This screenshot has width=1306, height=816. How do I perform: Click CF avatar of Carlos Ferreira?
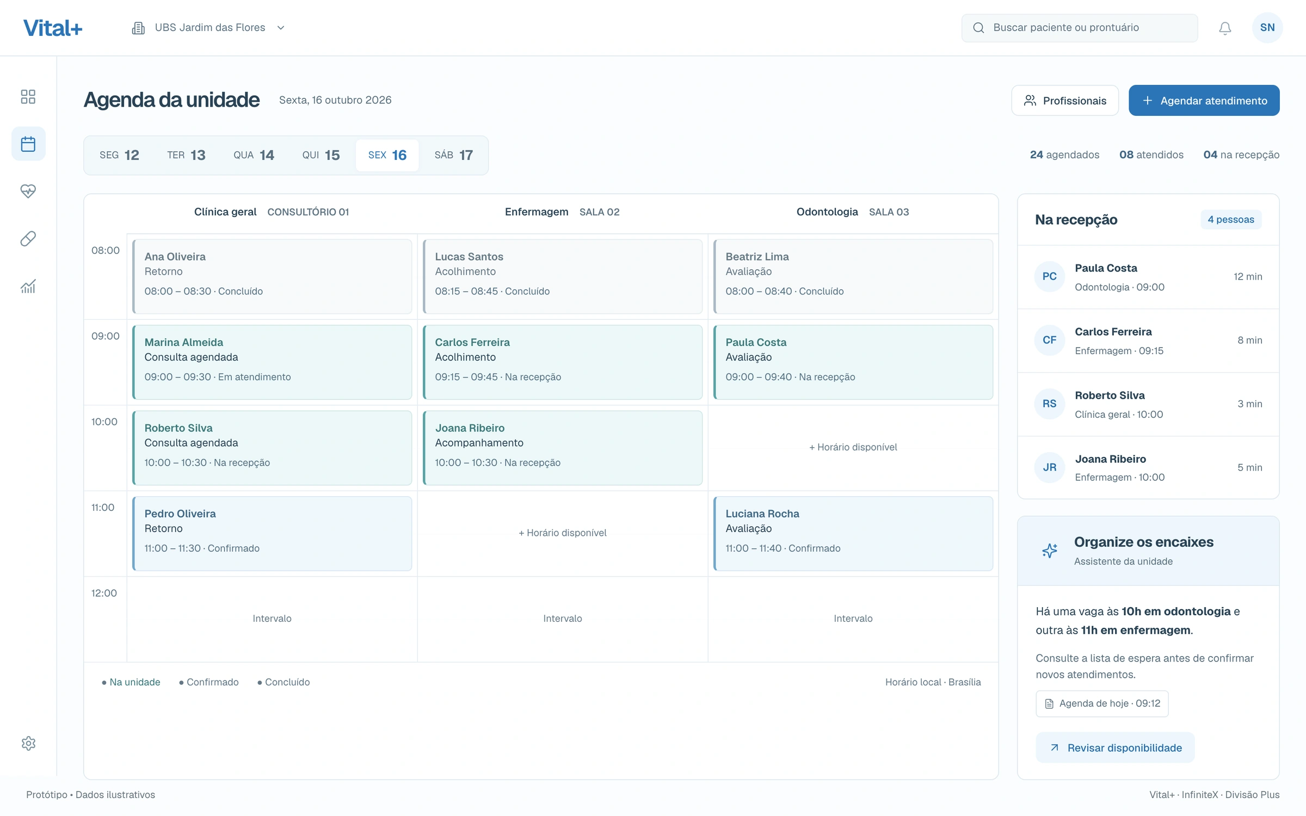click(1050, 340)
